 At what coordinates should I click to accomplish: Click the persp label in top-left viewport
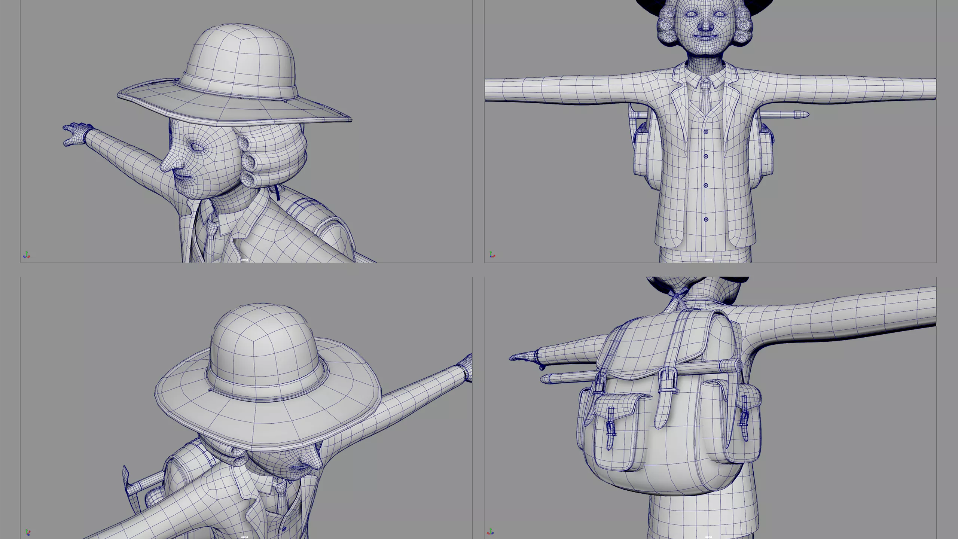tap(244, 260)
